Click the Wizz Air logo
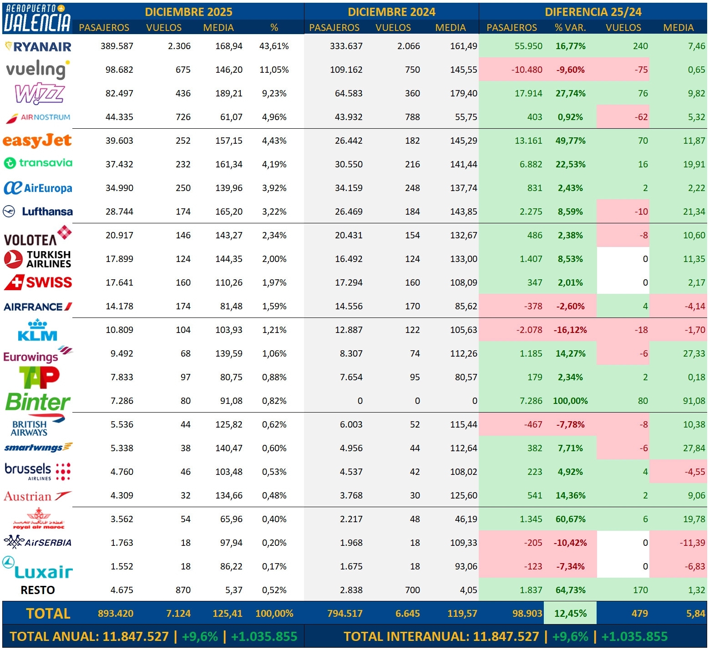 [x=40, y=93]
